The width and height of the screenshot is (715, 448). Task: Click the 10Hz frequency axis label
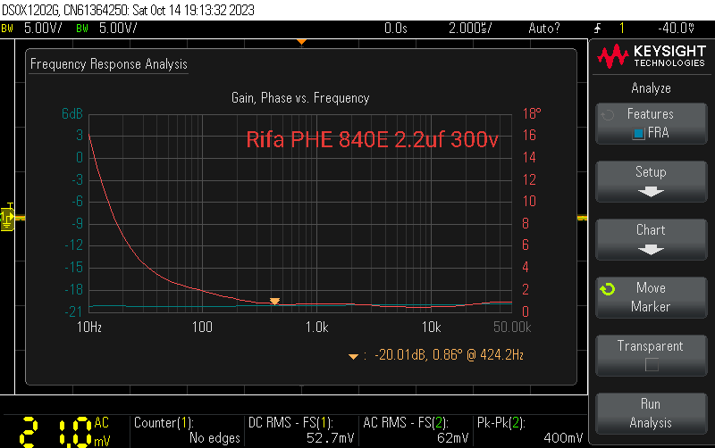coord(89,327)
